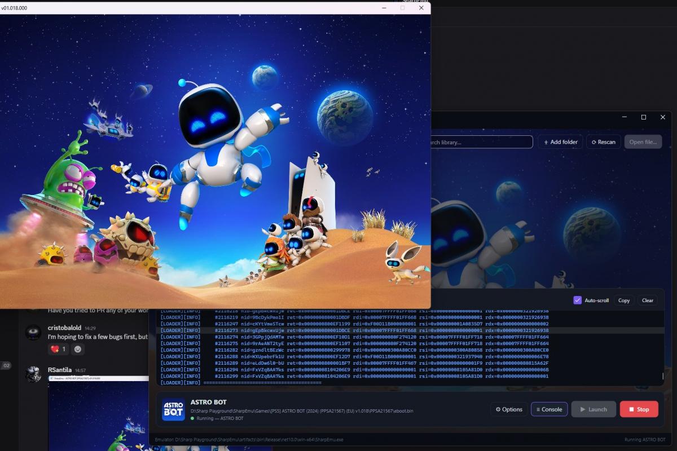Click the add-reaction smiley in Discord

pyautogui.click(x=78, y=349)
